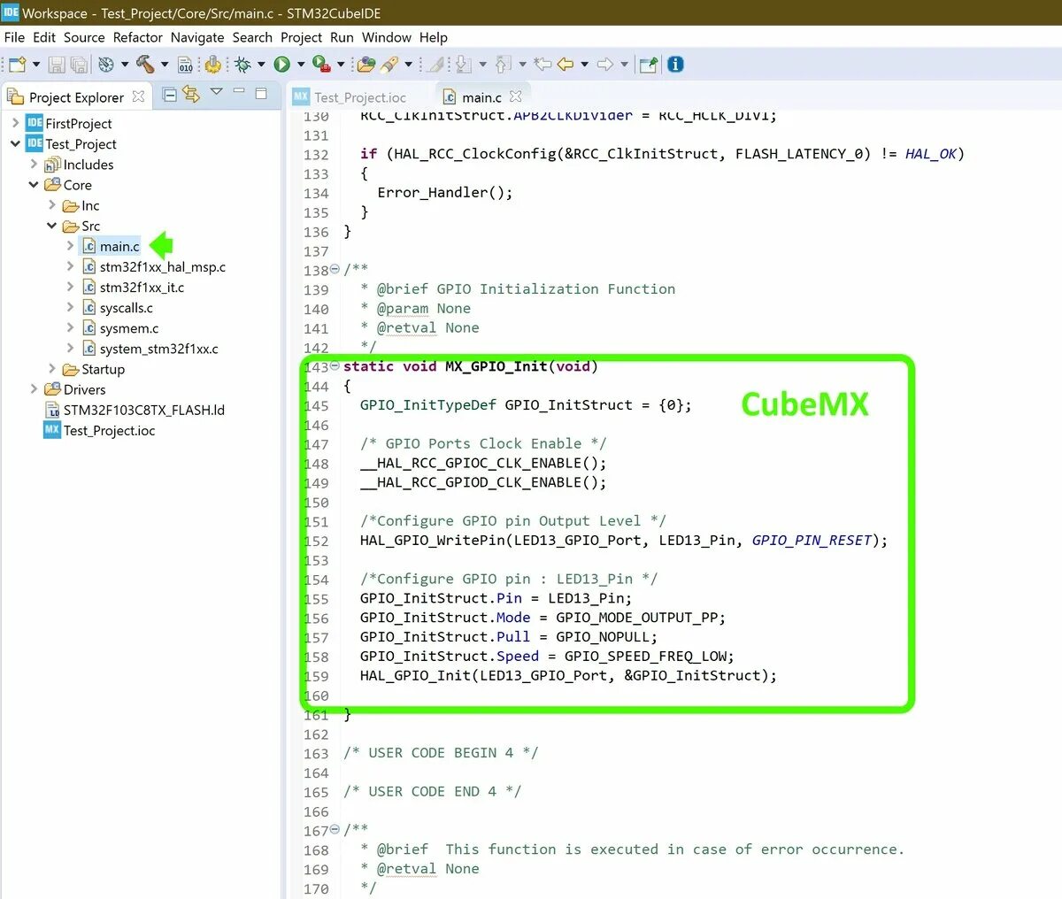Open the Run menu
This screenshot has height=899, width=1062.
342,37
